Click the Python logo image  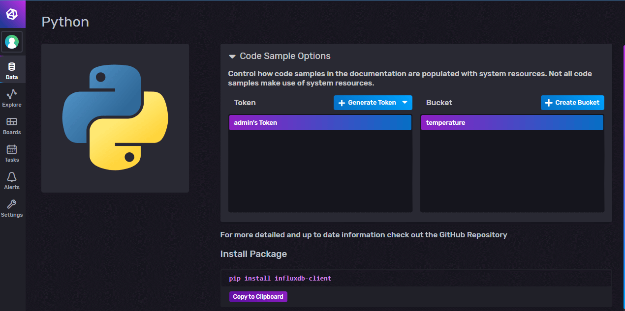(115, 118)
